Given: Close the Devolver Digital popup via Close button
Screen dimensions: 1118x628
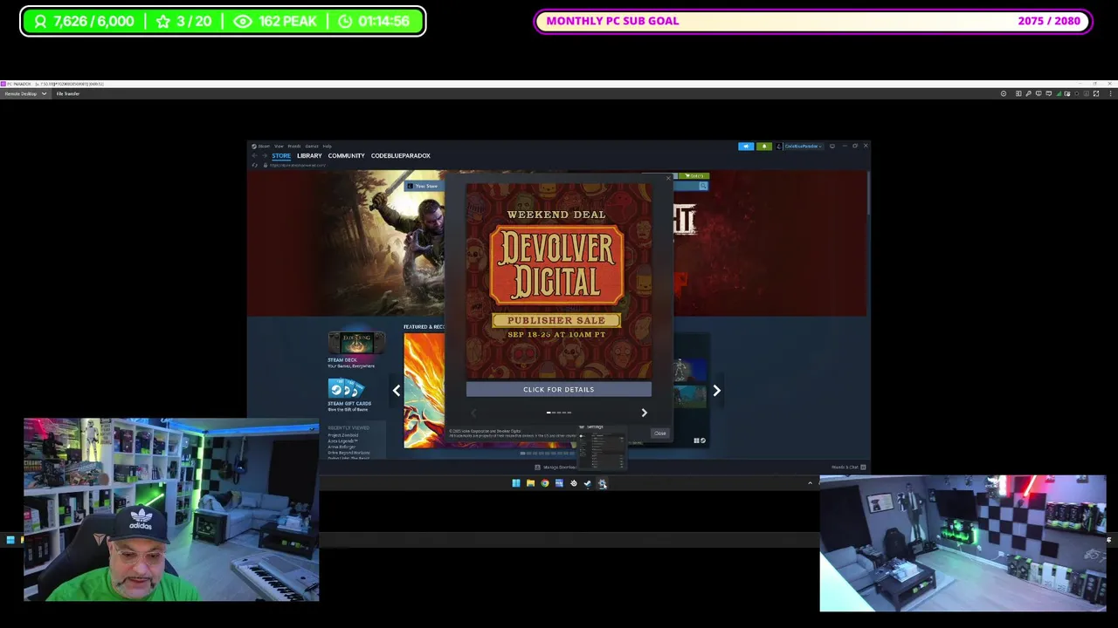Looking at the screenshot, I should (659, 433).
